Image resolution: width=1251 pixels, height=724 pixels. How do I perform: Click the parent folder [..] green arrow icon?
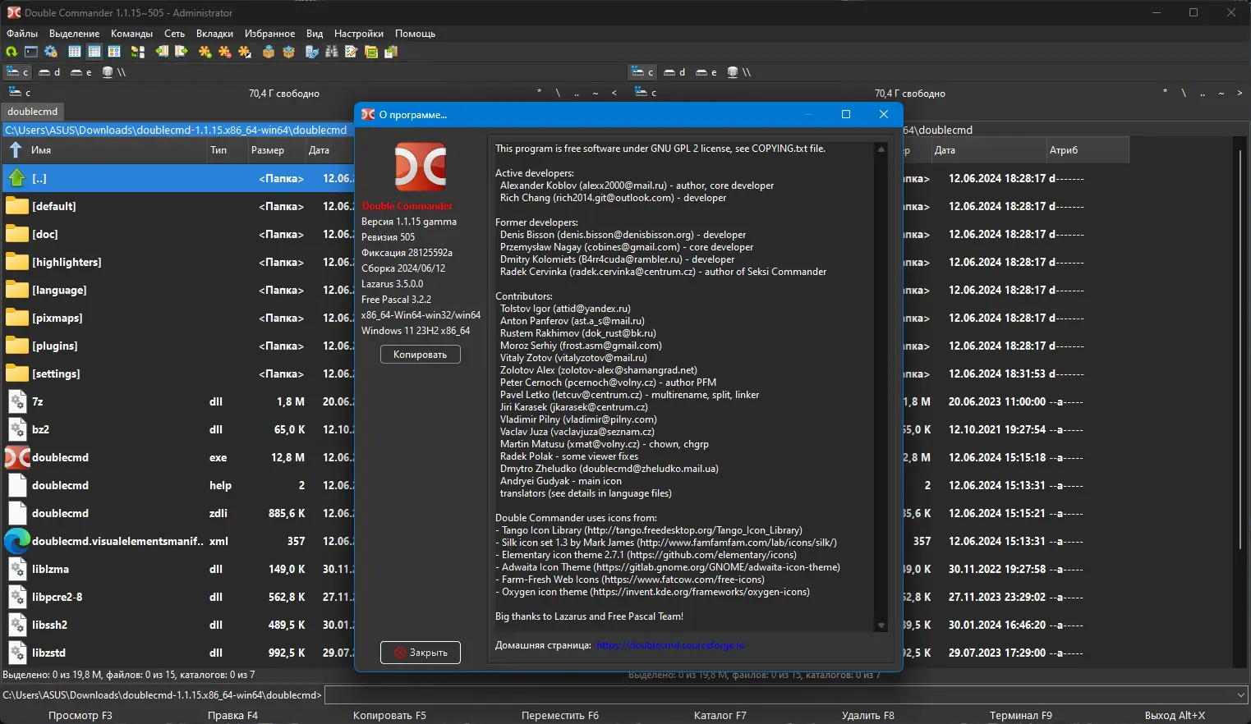pyautogui.click(x=17, y=178)
